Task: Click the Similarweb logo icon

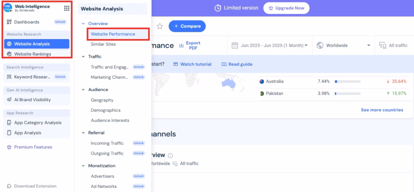Action: click(8, 8)
